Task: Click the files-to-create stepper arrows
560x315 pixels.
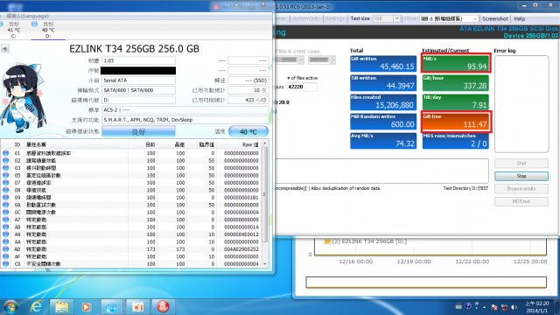Action: tap(301, 59)
